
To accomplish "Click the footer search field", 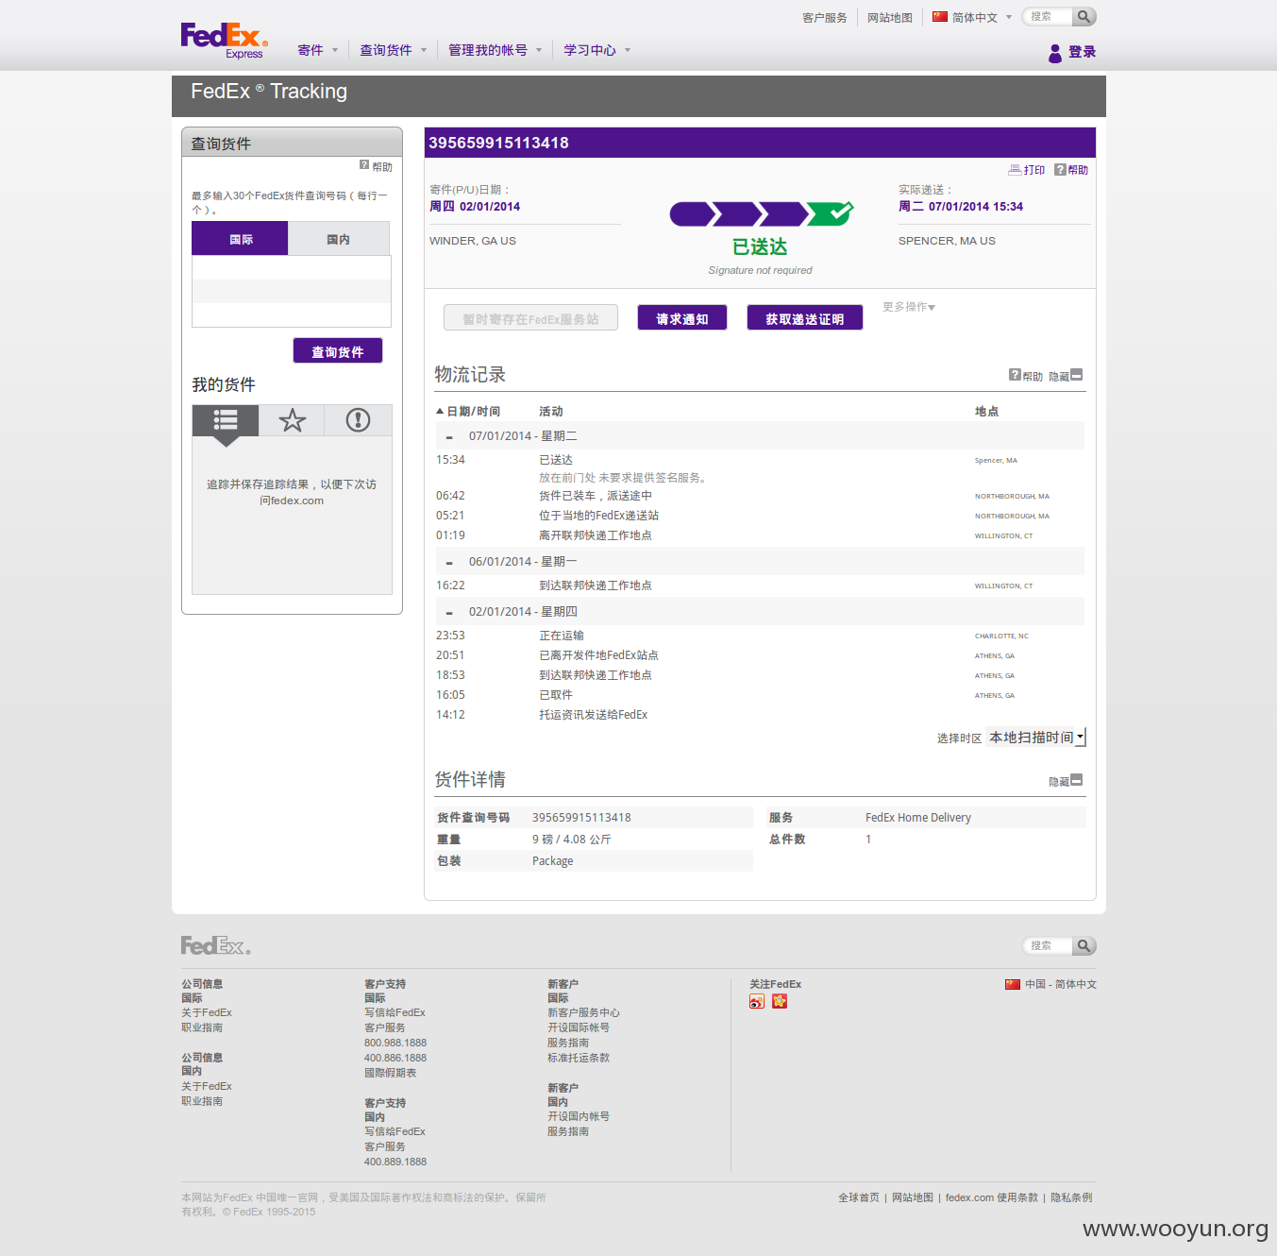I will coord(1049,945).
